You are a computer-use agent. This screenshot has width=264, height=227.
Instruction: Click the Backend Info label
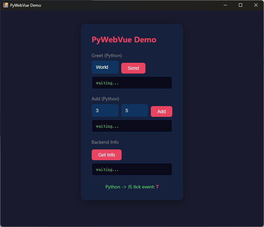coord(105,142)
